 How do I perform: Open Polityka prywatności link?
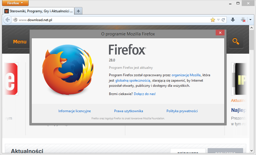(182, 111)
